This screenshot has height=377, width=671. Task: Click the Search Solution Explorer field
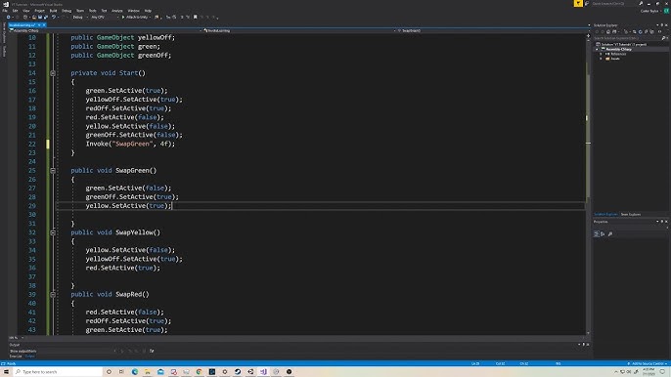(x=627, y=38)
